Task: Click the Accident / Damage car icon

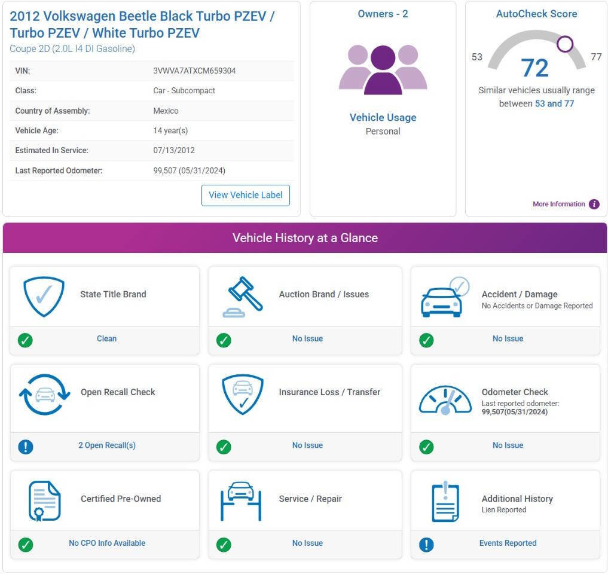Action: coord(445,297)
